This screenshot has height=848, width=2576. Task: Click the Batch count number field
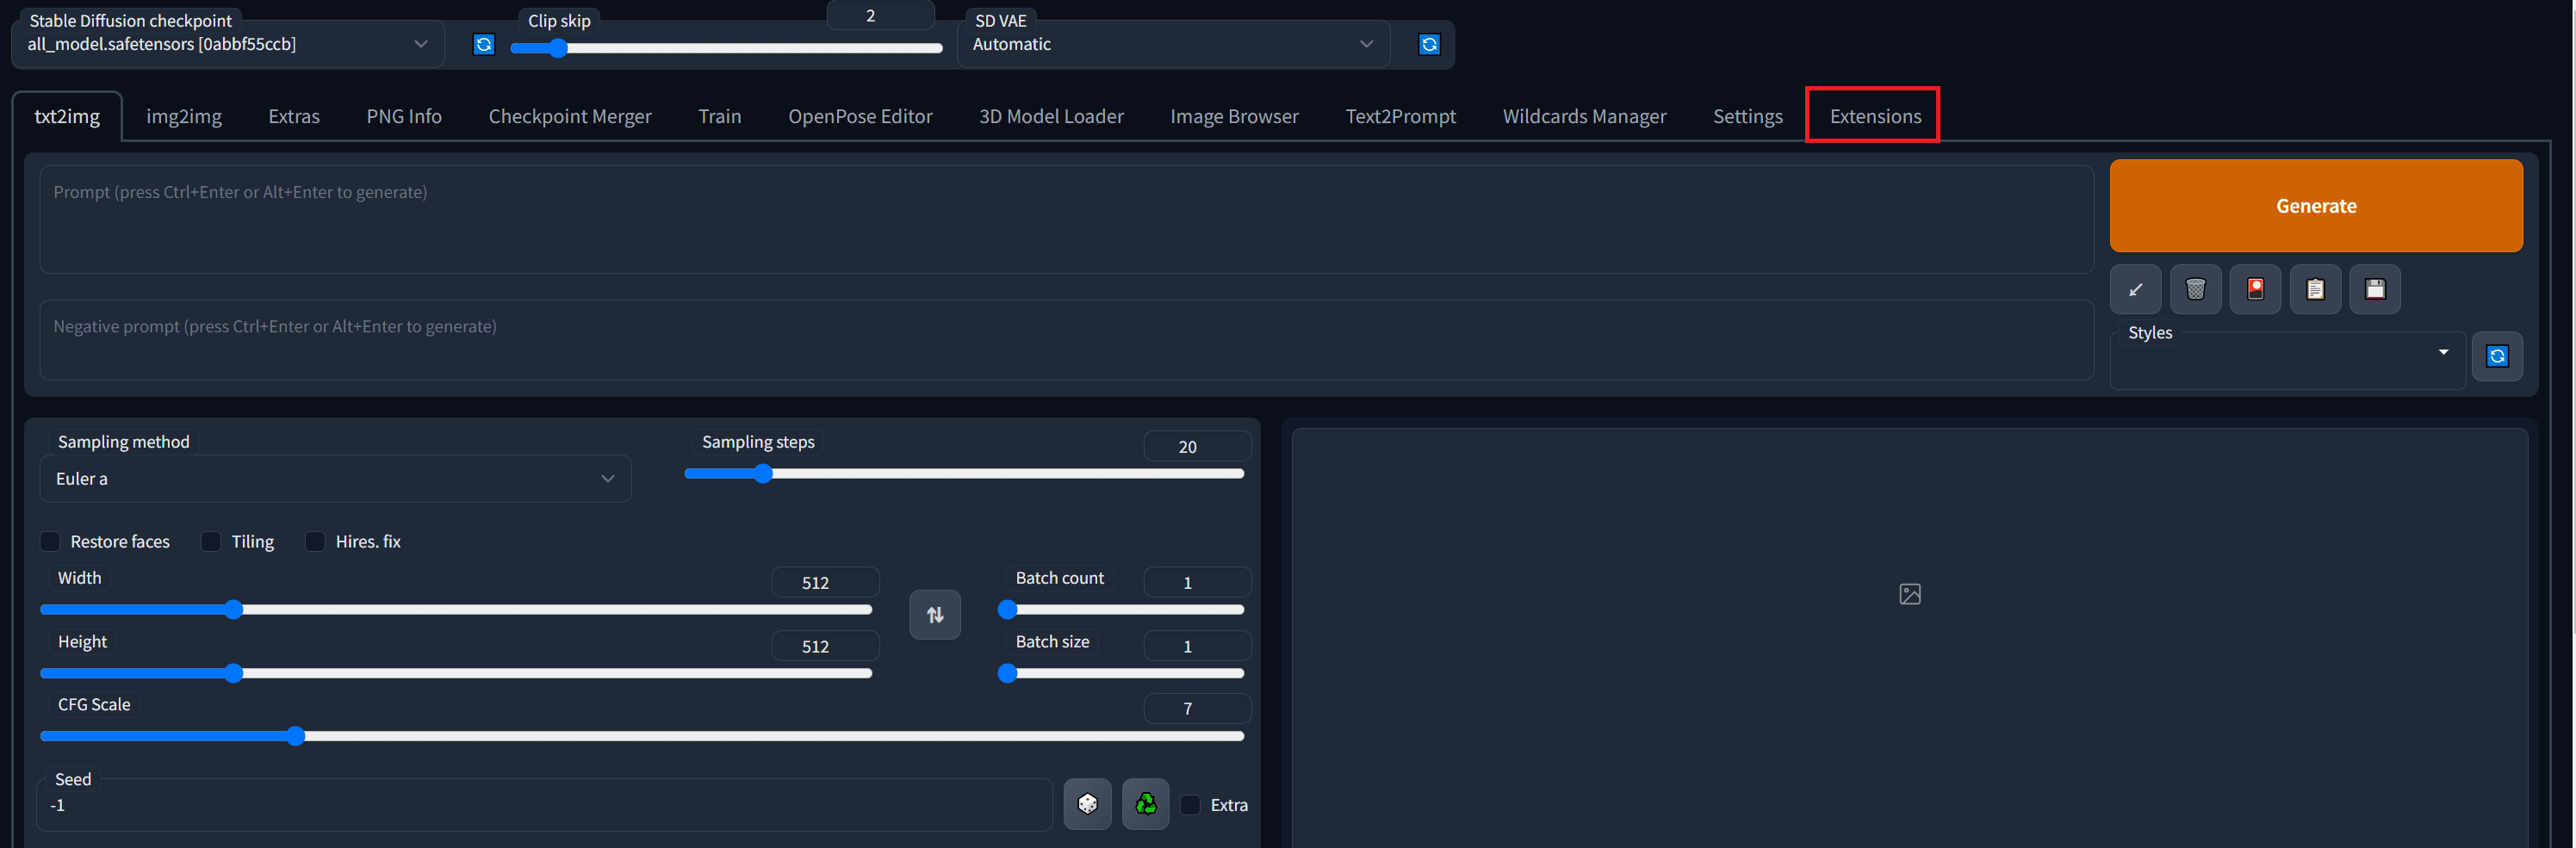(x=1197, y=583)
